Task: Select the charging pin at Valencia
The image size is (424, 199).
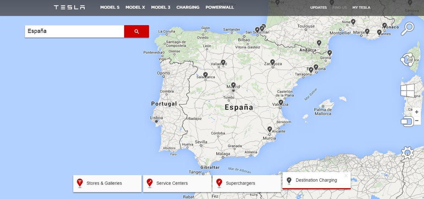Action: pyautogui.click(x=281, y=103)
